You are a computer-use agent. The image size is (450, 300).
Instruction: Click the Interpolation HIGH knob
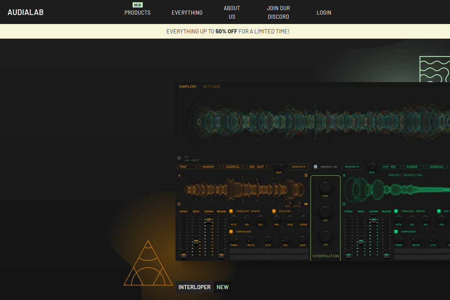click(325, 187)
